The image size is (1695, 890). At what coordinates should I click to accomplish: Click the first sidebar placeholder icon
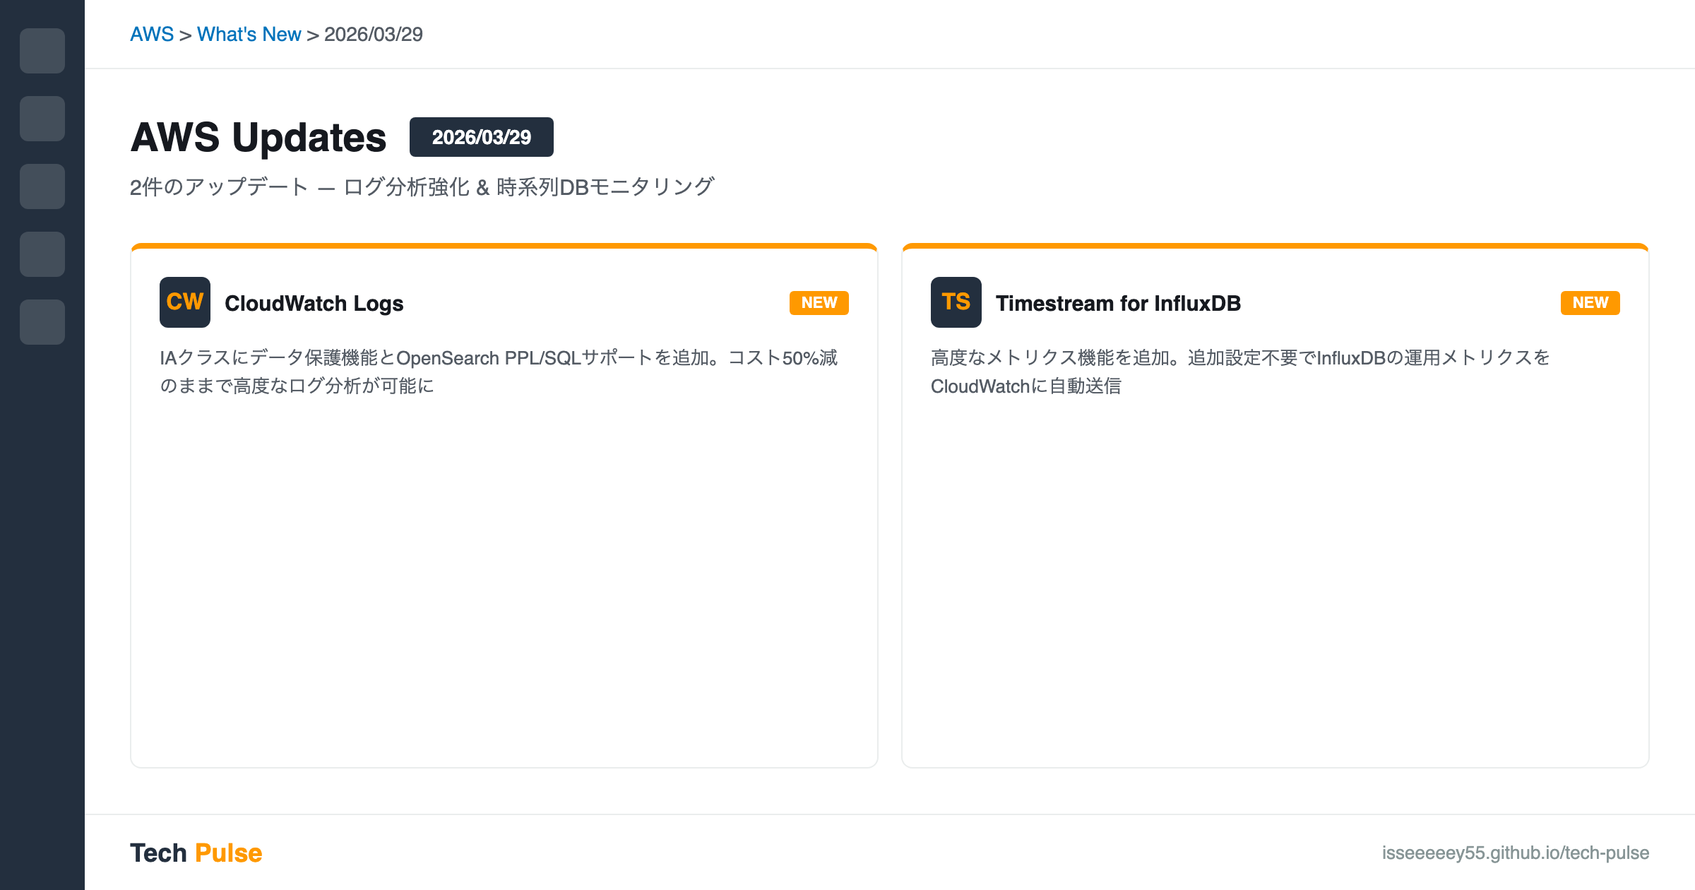coord(42,51)
